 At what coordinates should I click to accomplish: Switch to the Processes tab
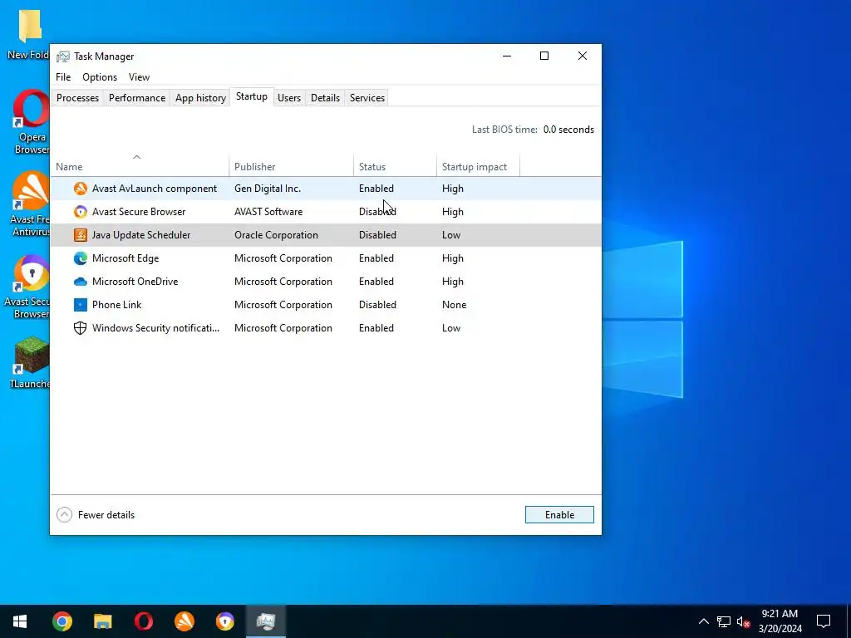77,98
